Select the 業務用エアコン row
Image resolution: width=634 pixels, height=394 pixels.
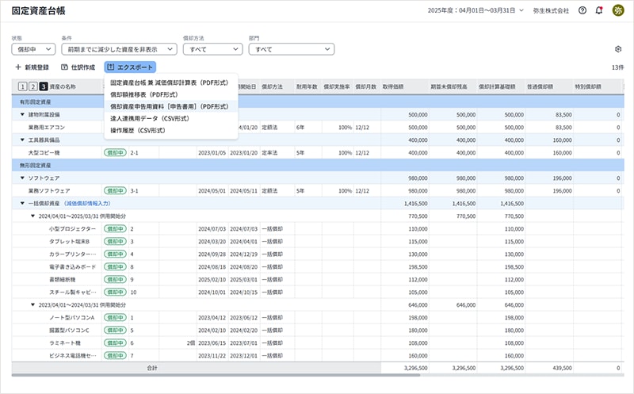[318, 128]
